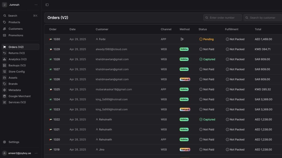Click the Google Merchant icon
Viewport: 282px width, 158px height.
[x=4, y=96]
